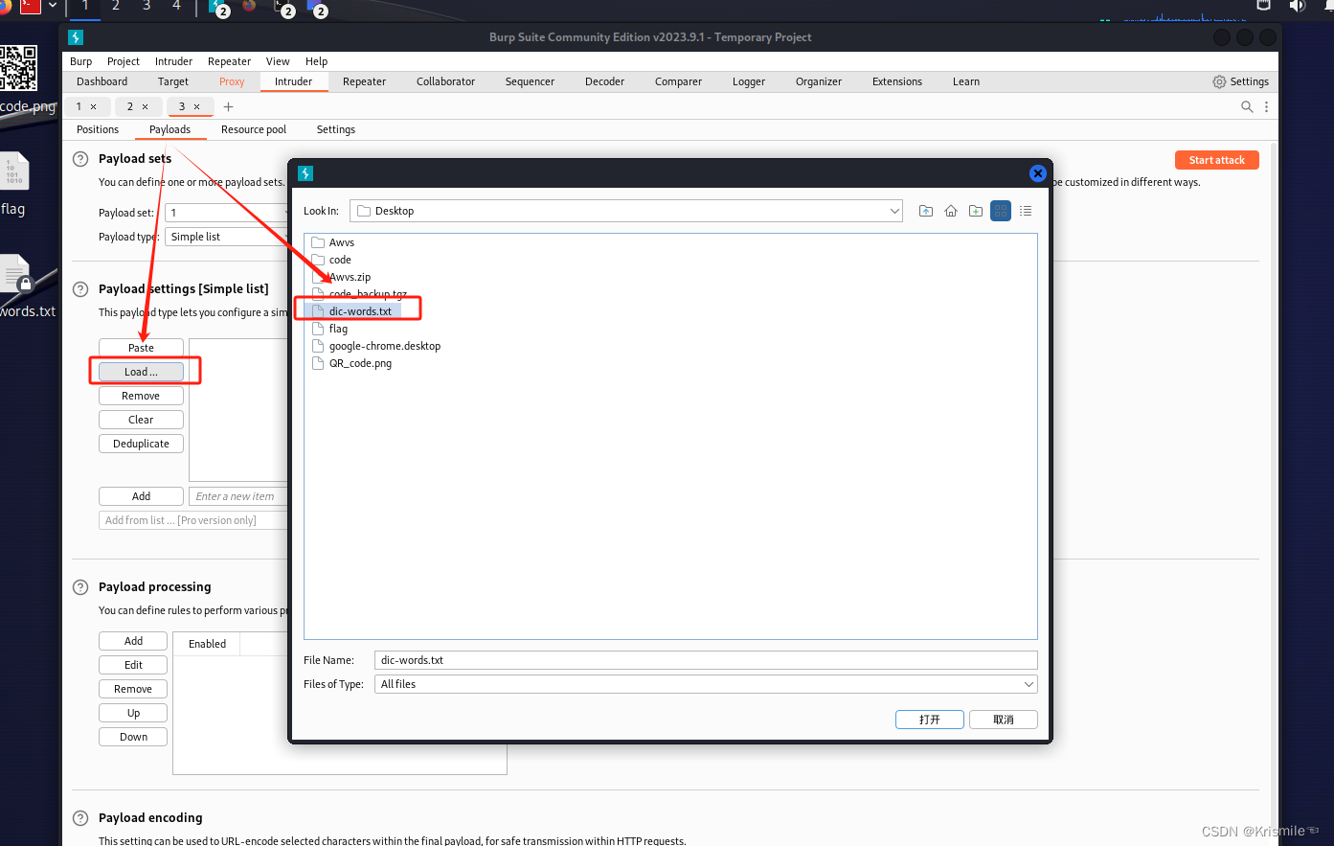The height and width of the screenshot is (846, 1334).
Task: Jump to Home folder in file dialog
Action: (x=951, y=211)
